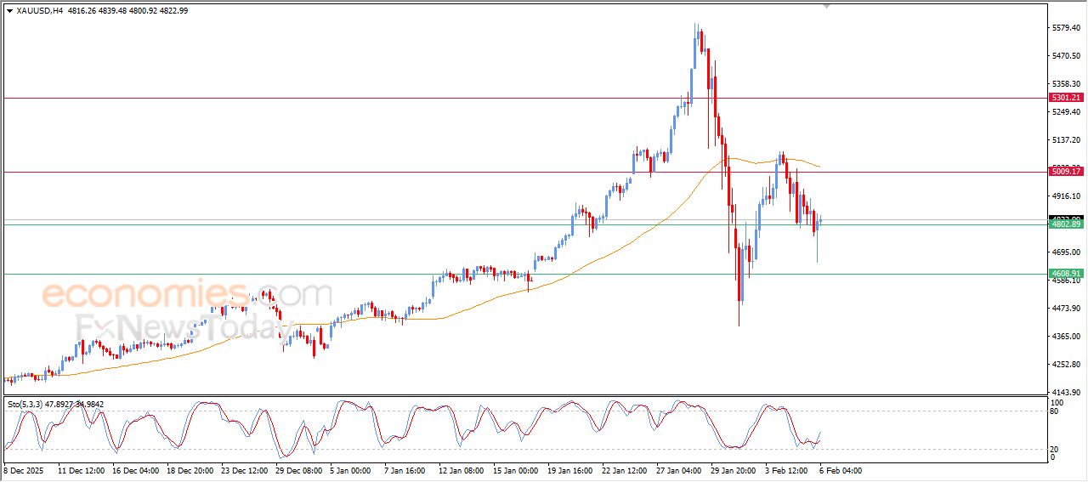Click the 12 Jan 08:00 time label
1088x482 pixels.
coord(462,470)
